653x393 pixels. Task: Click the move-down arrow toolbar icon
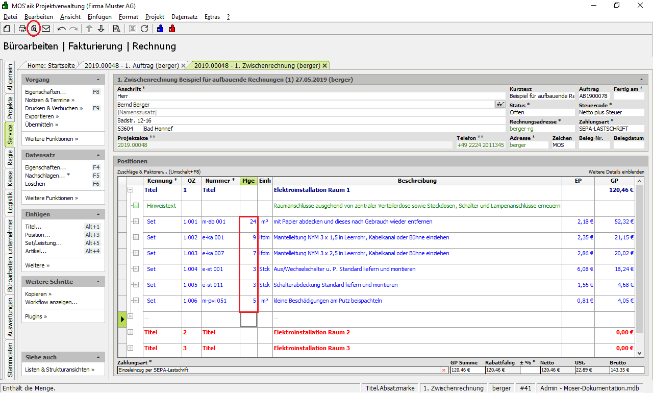pos(101,29)
